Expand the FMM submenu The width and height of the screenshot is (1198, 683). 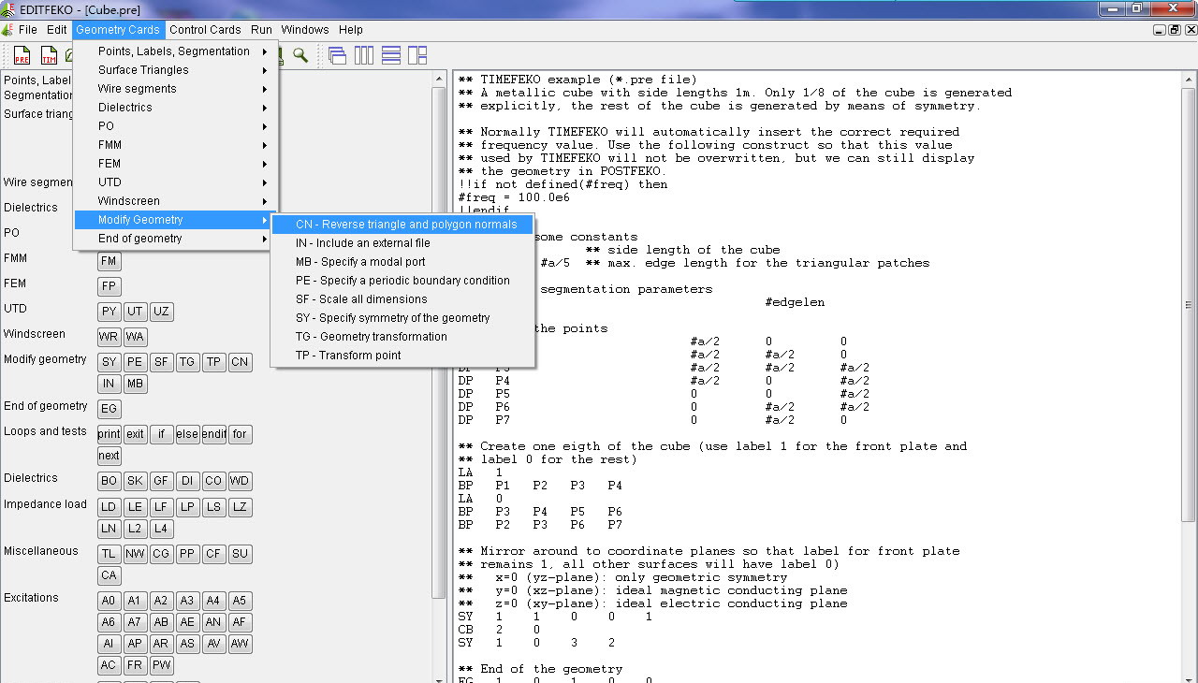tap(176, 145)
